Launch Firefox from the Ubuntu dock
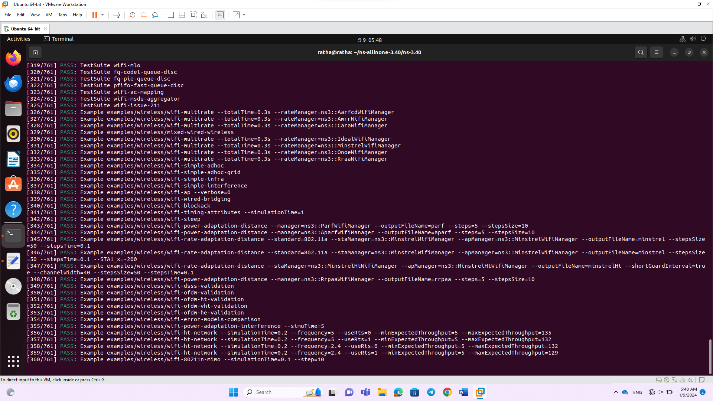 pos(13,58)
